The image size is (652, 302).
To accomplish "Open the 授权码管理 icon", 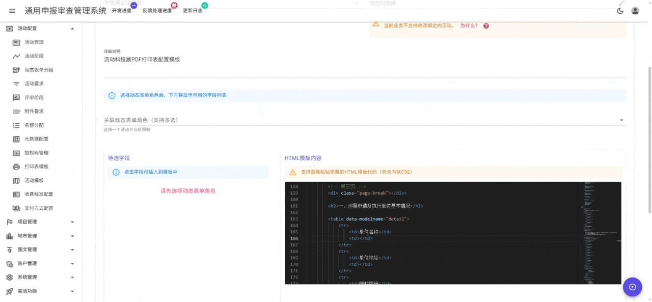I will (x=17, y=152).
